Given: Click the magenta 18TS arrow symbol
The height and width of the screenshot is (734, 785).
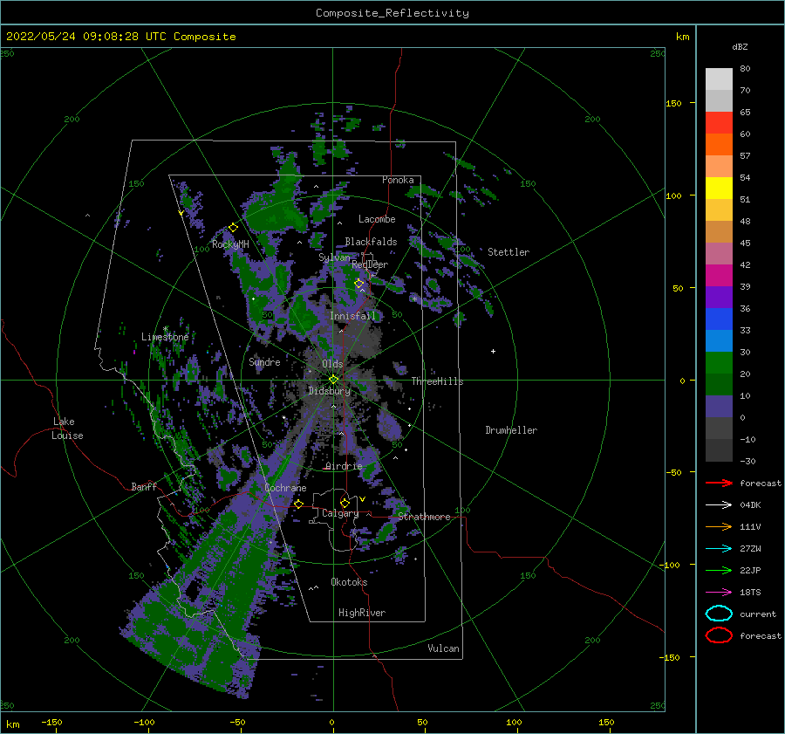Looking at the screenshot, I should pyautogui.click(x=719, y=593).
